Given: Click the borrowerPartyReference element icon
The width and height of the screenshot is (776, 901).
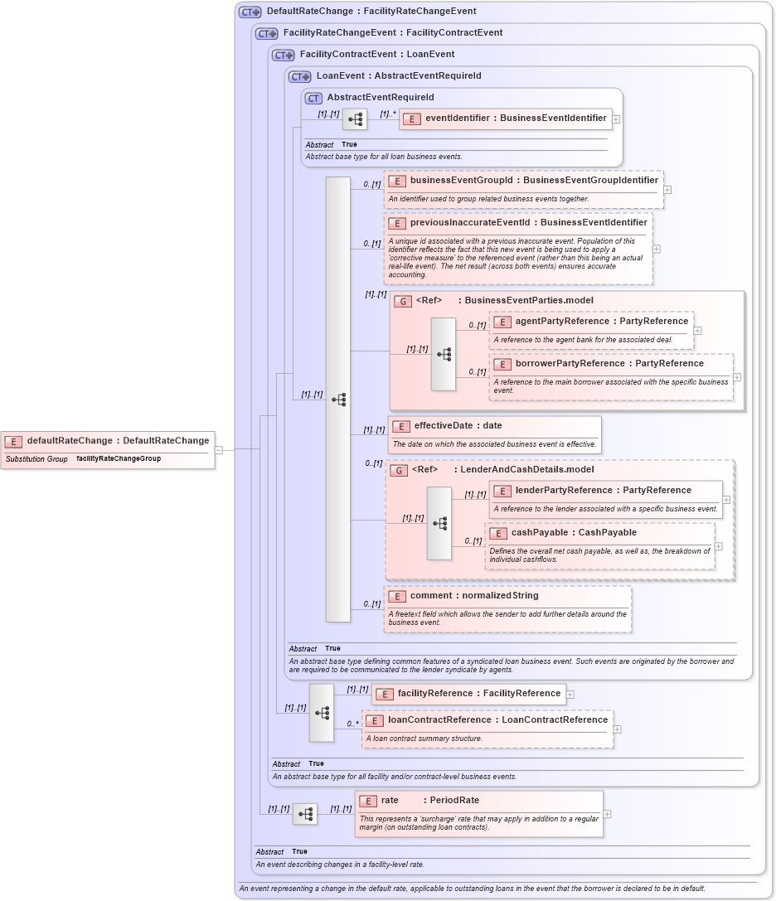Looking at the screenshot, I should [502, 364].
